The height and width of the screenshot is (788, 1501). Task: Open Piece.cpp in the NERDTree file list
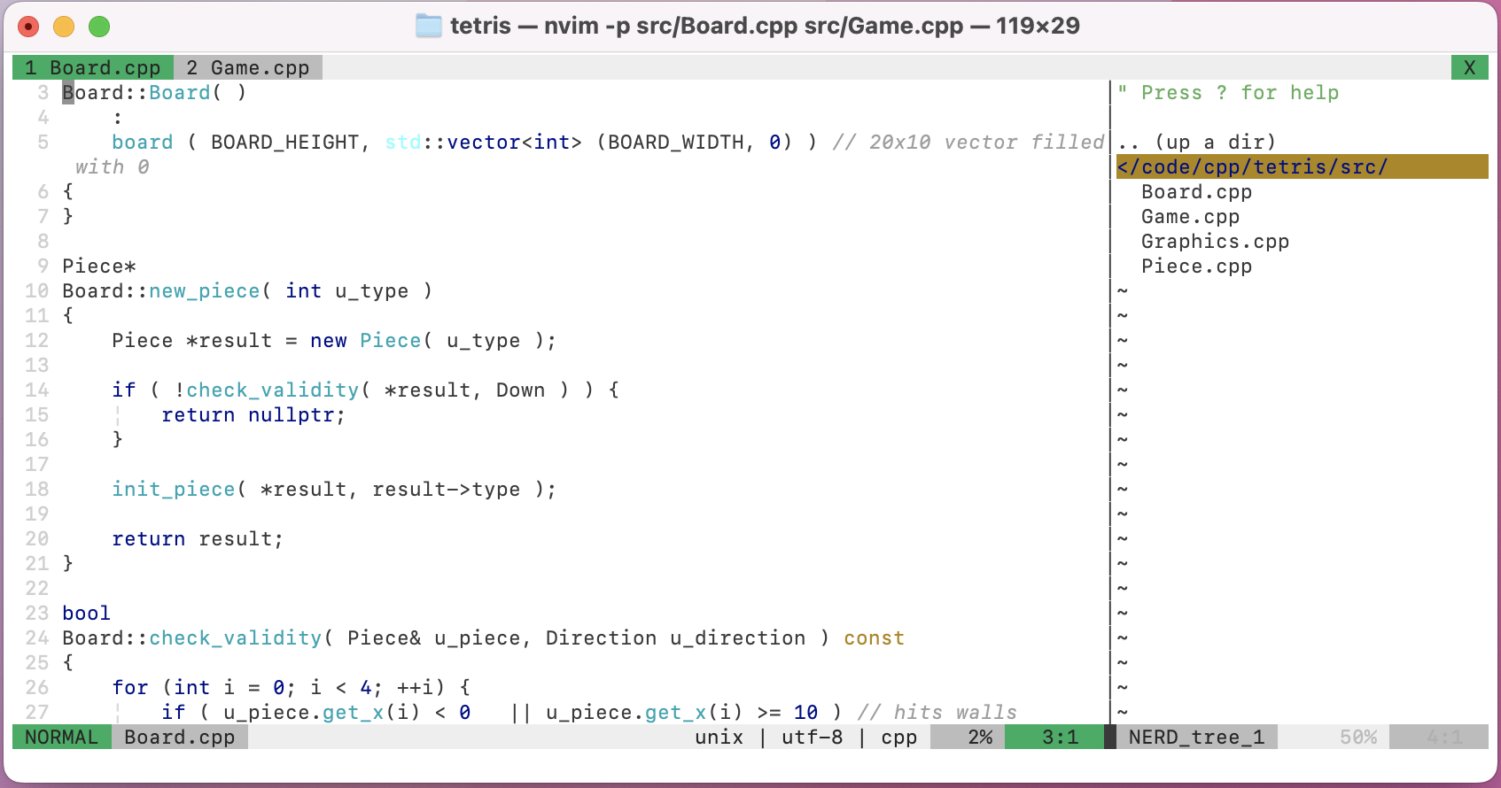point(1196,267)
